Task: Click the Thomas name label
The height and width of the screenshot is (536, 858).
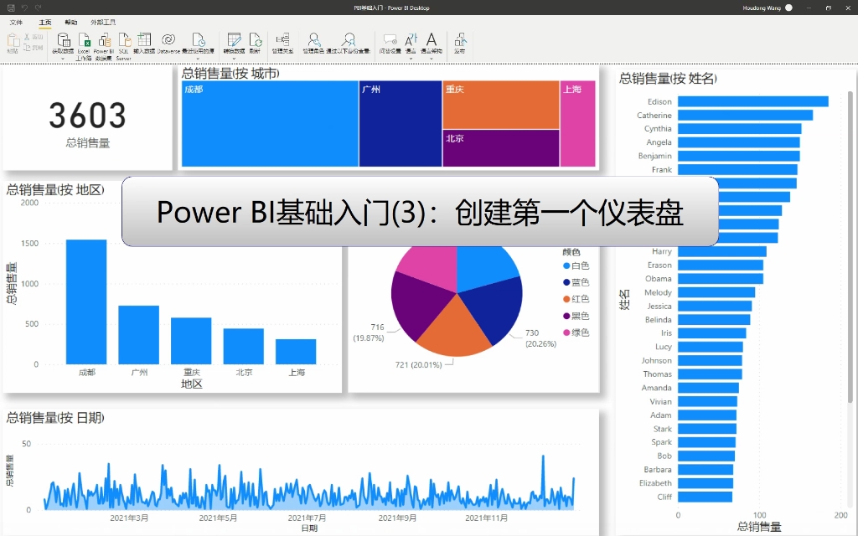Action: (x=657, y=374)
